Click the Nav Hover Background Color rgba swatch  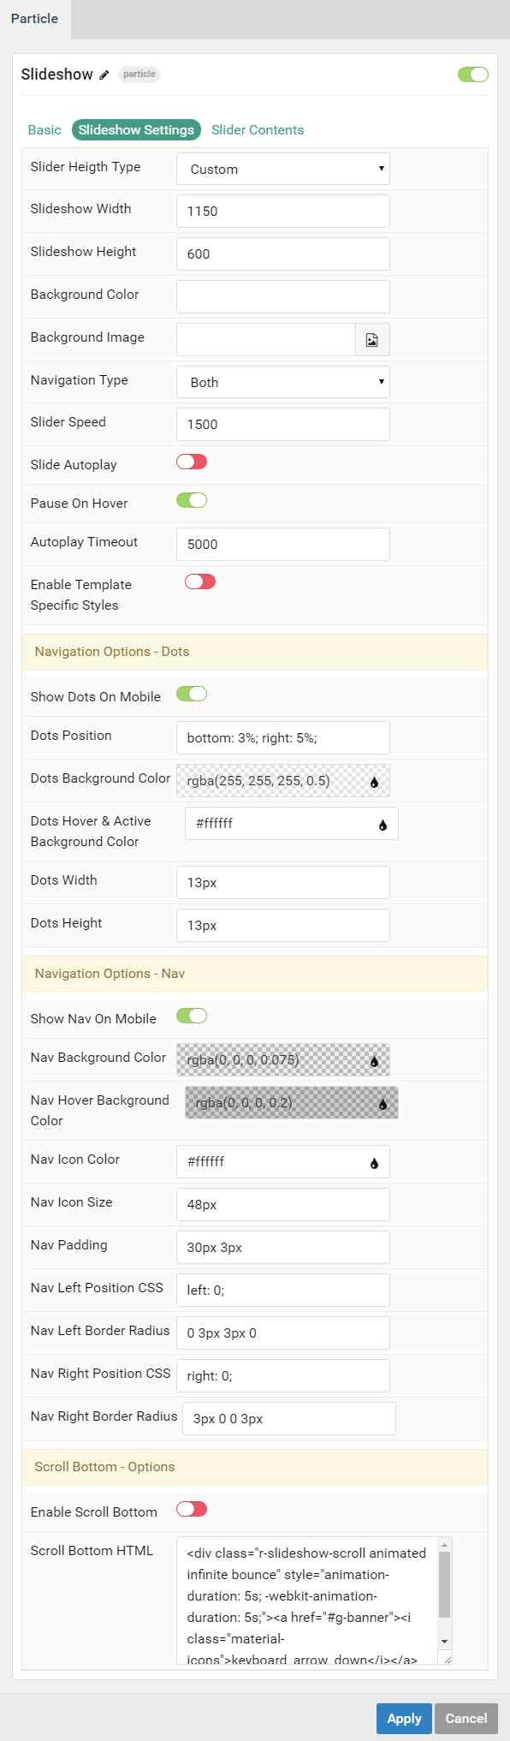pos(292,1103)
